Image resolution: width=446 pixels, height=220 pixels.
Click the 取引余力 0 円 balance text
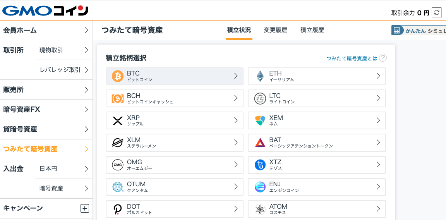pos(410,13)
